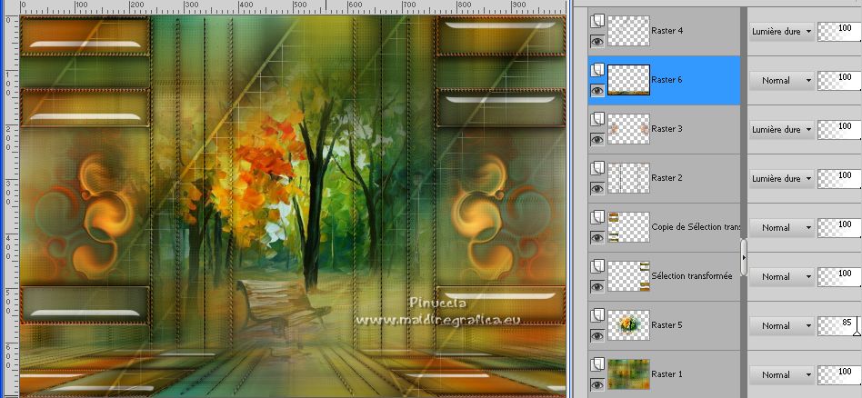Click Raster 5 opacity slider at 85
862x398 pixels.
coord(839,326)
